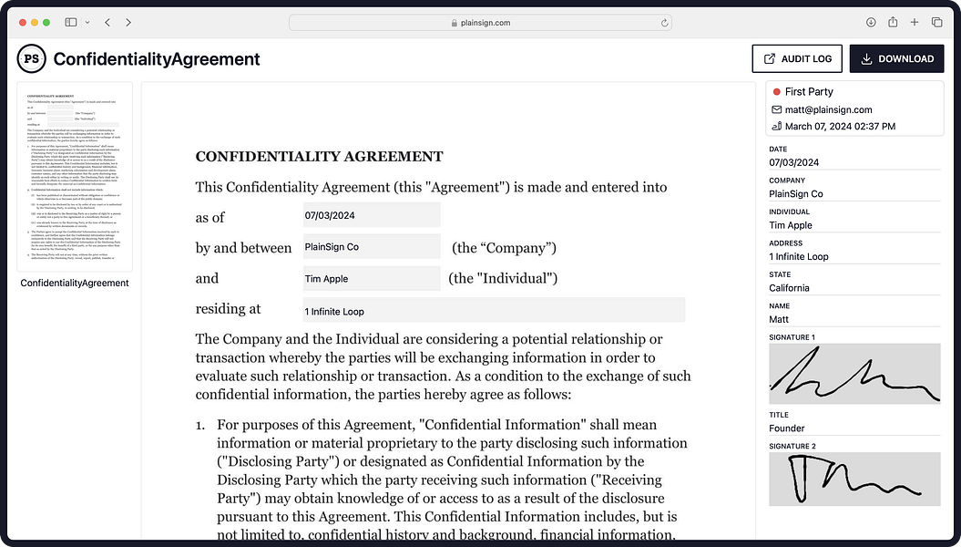Open Safari downloads icon
This screenshot has width=961, height=547.
tap(871, 22)
